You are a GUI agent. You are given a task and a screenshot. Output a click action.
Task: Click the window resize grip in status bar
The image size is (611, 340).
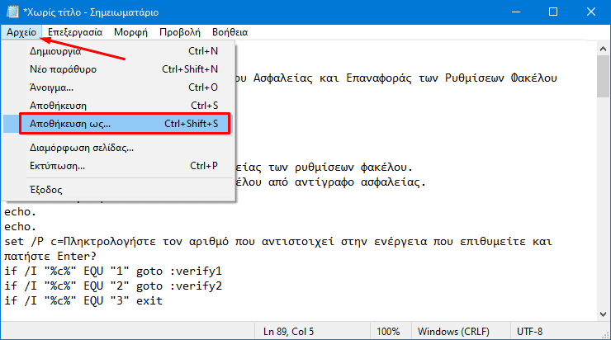[x=605, y=334]
